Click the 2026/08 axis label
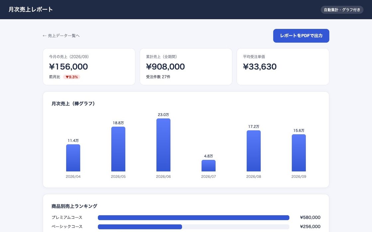 (x=254, y=177)
